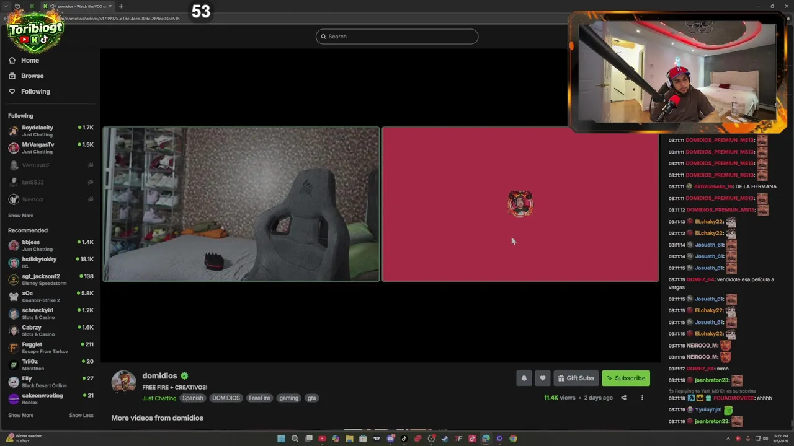Click the VOD room camera video panel

pyautogui.click(x=241, y=204)
